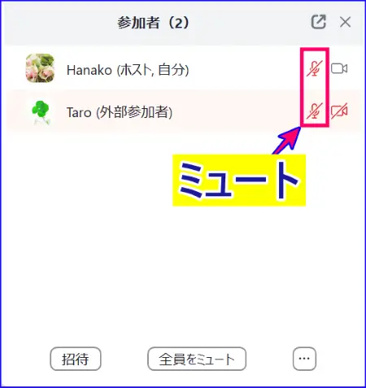Click Taro's green clover avatar

(x=41, y=112)
